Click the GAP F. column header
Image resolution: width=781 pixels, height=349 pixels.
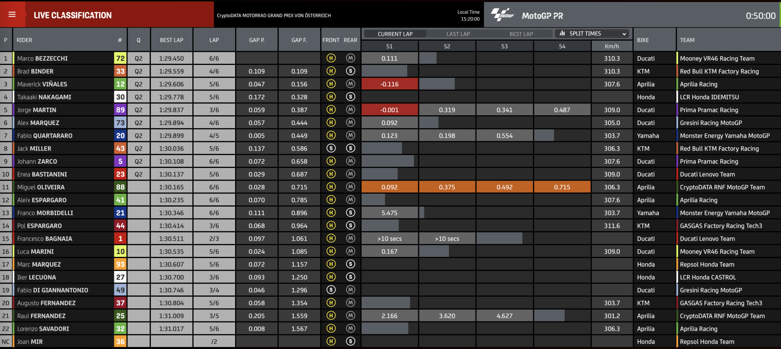click(x=299, y=40)
